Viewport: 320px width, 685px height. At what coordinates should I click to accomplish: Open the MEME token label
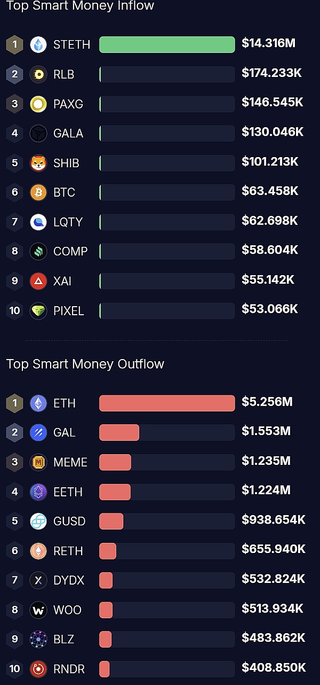[x=70, y=462]
